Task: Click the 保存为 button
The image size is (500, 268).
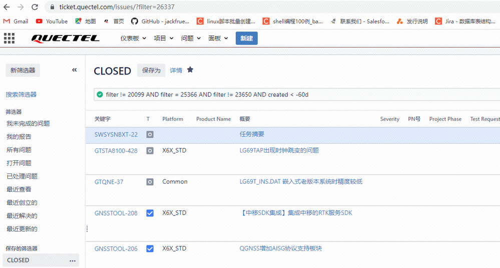Action: [x=151, y=70]
